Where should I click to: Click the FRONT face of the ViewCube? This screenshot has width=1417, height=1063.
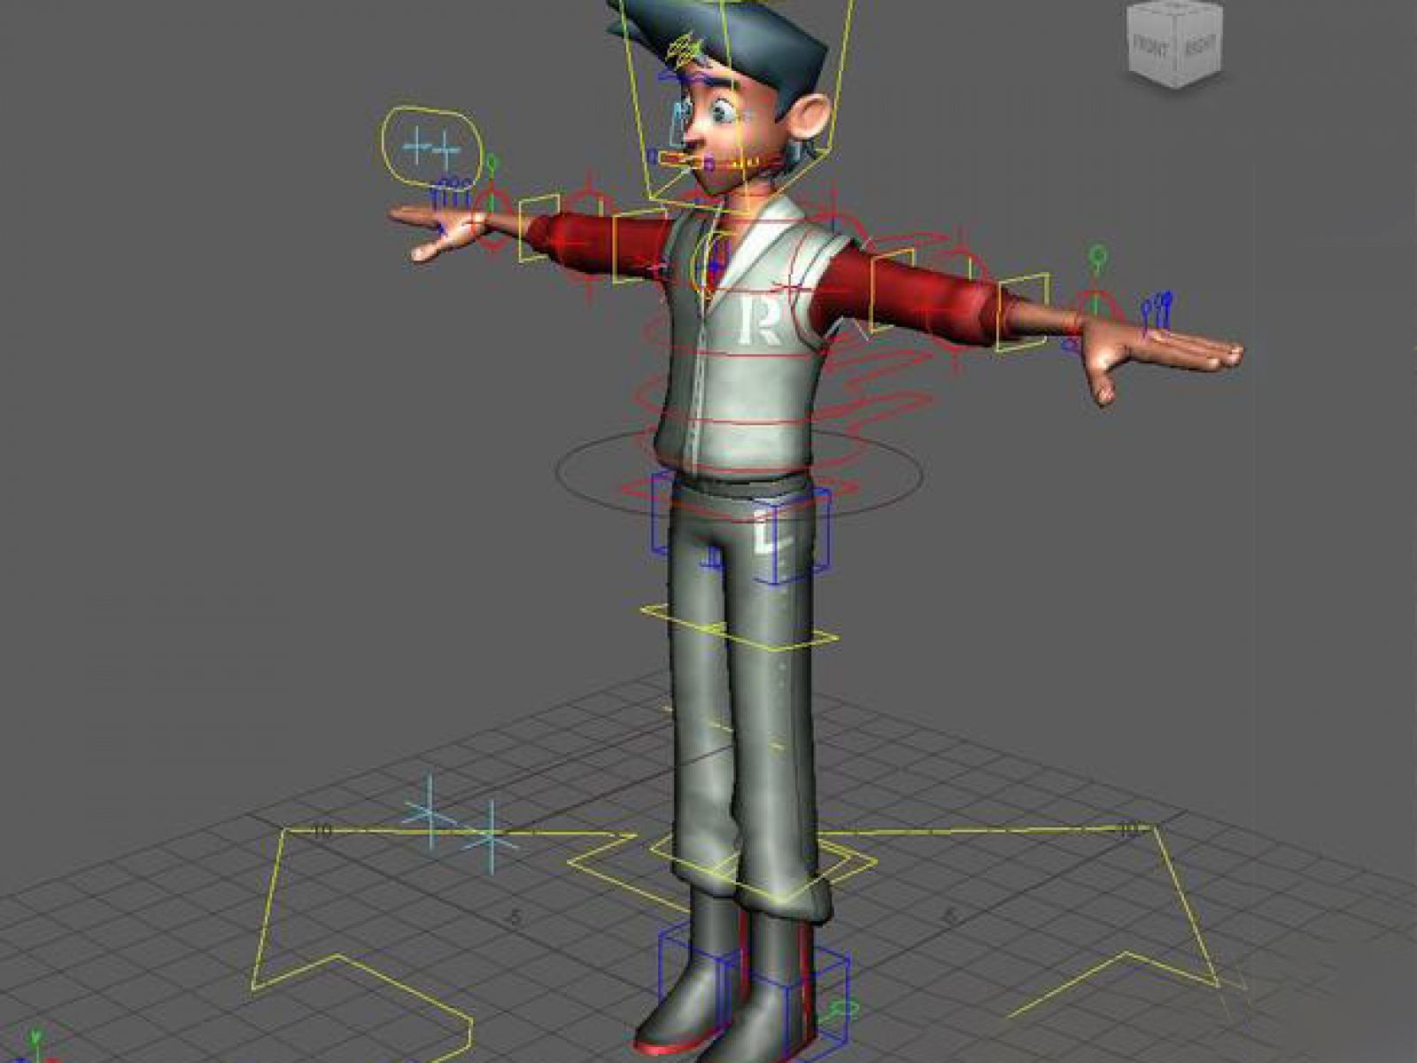1152,47
